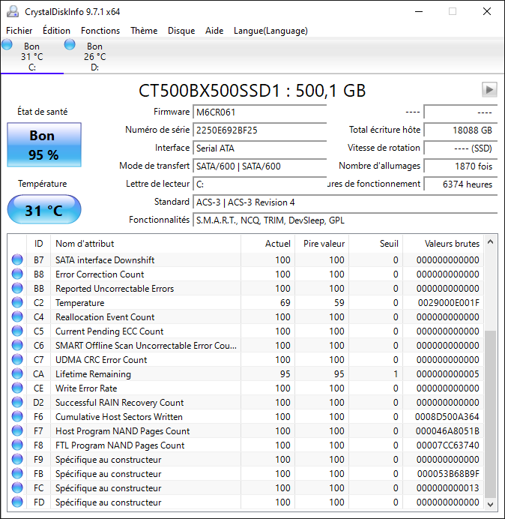Click the Seuil column header
This screenshot has height=519, width=505.
(x=375, y=244)
